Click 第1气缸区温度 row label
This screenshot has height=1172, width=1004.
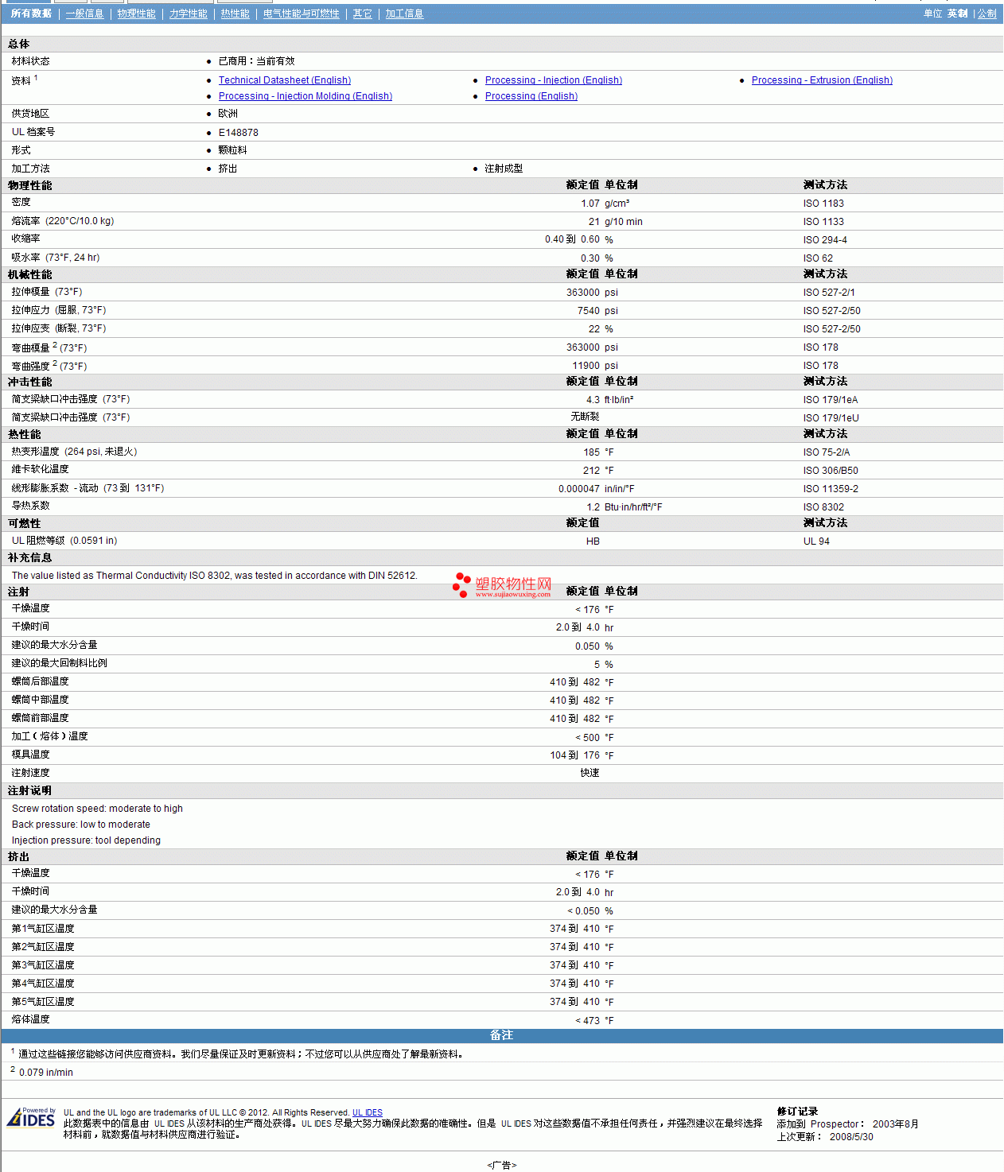pos(43,929)
